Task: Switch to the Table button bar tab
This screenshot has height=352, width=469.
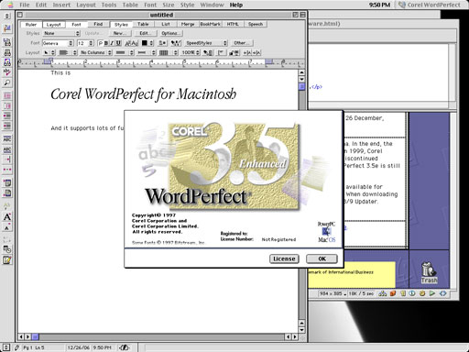Action: (x=143, y=24)
